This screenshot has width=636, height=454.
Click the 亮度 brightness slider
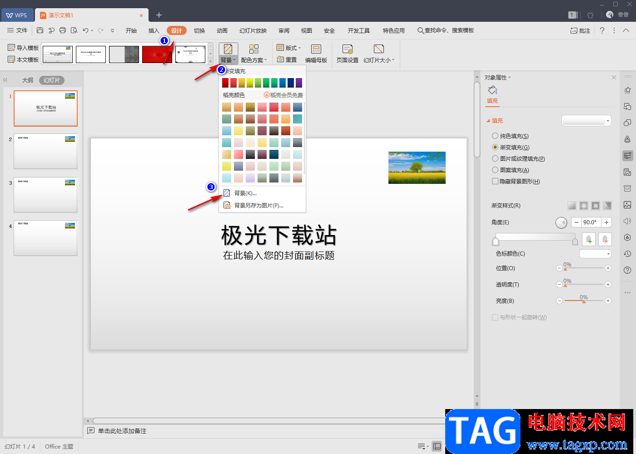click(x=584, y=301)
